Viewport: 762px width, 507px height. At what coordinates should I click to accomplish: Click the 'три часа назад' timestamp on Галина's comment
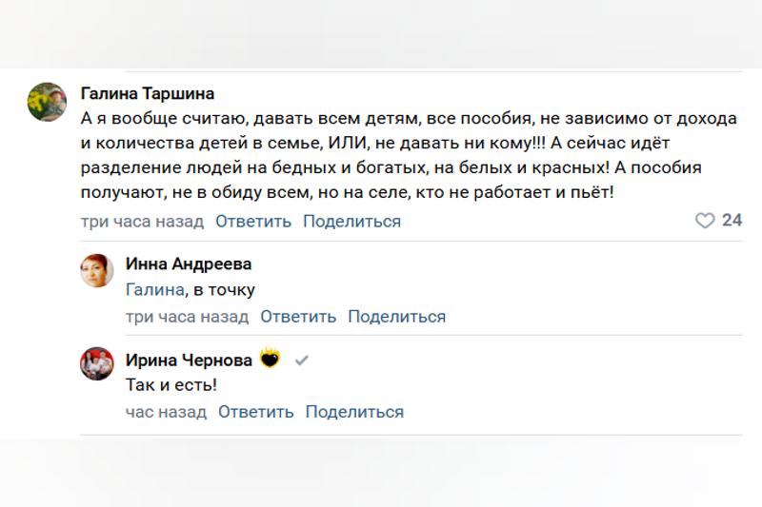(142, 222)
